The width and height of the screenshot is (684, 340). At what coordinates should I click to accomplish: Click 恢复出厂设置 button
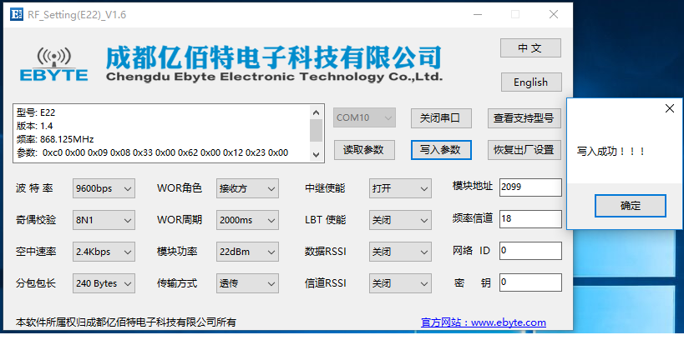pos(523,150)
